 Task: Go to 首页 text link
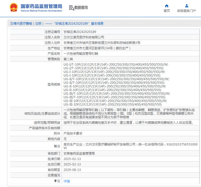(167, 11)
